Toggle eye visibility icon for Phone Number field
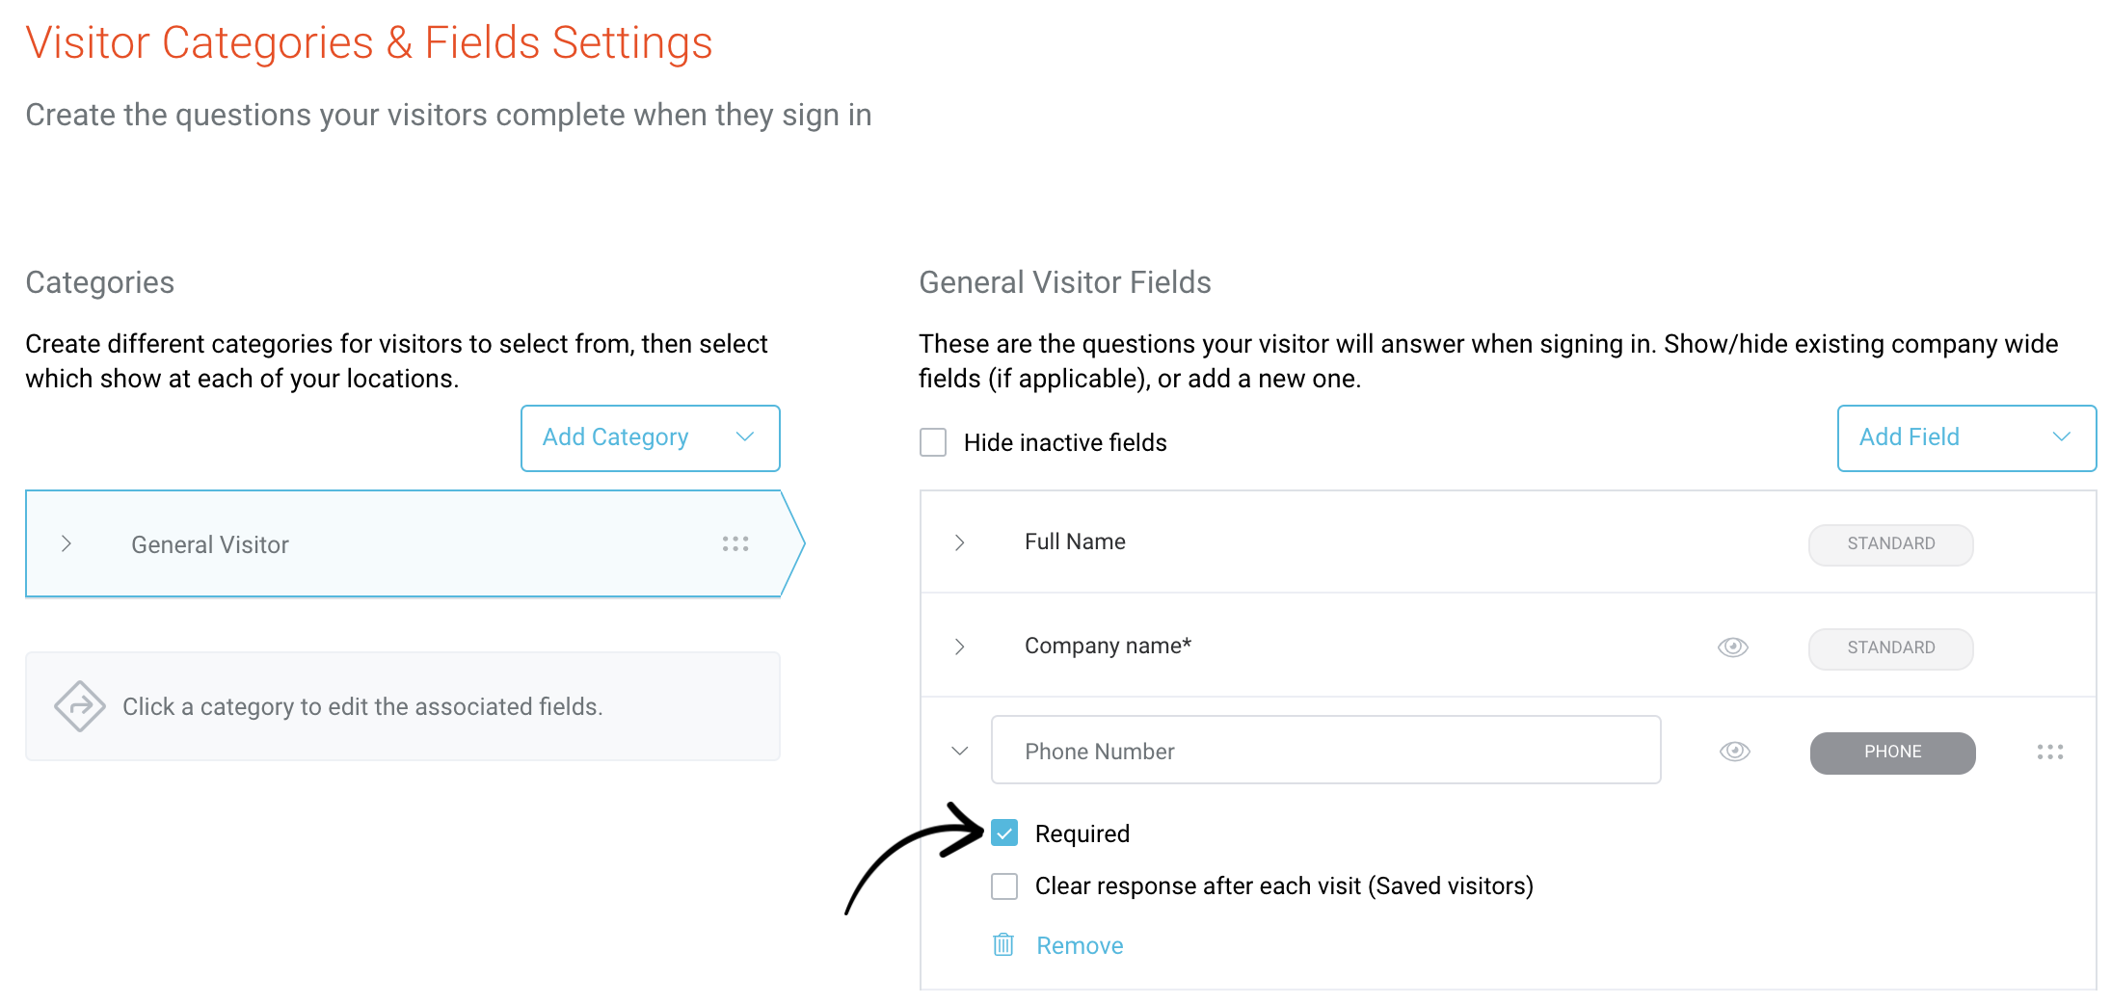2111x1004 pixels. click(x=1735, y=751)
